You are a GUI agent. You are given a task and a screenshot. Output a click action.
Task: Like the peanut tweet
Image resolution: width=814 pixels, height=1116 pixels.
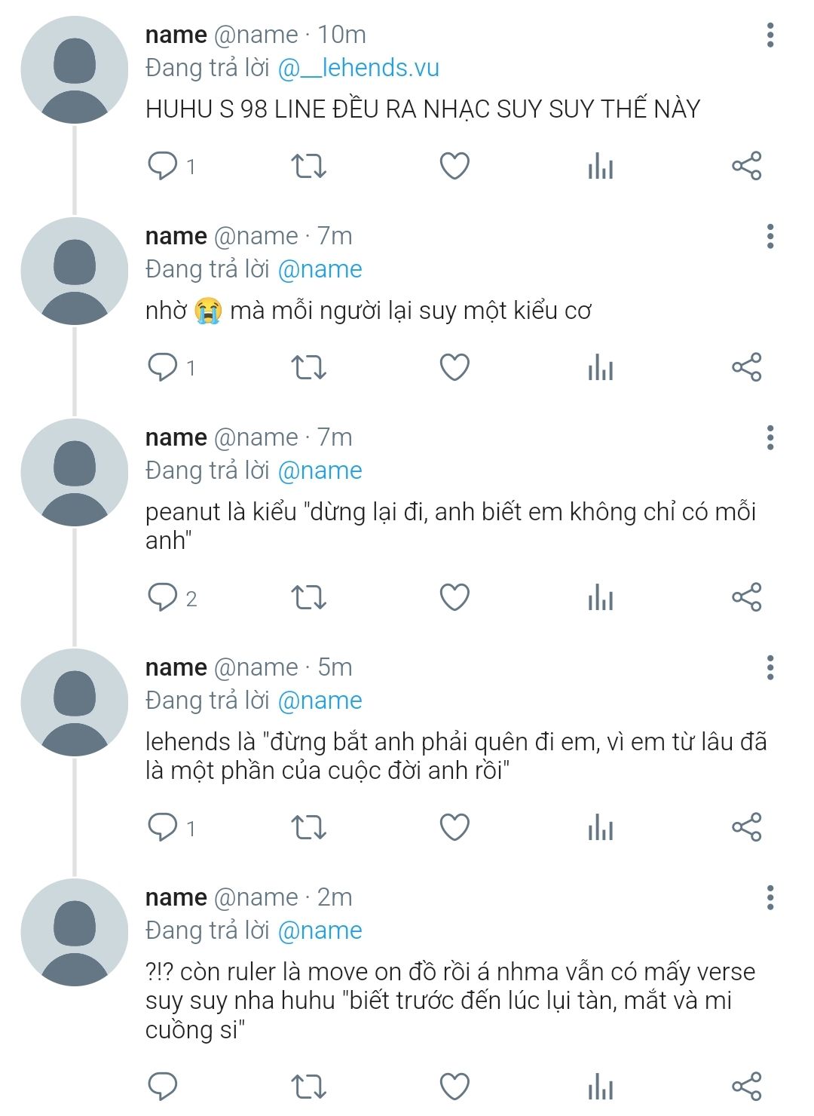pyautogui.click(x=454, y=597)
